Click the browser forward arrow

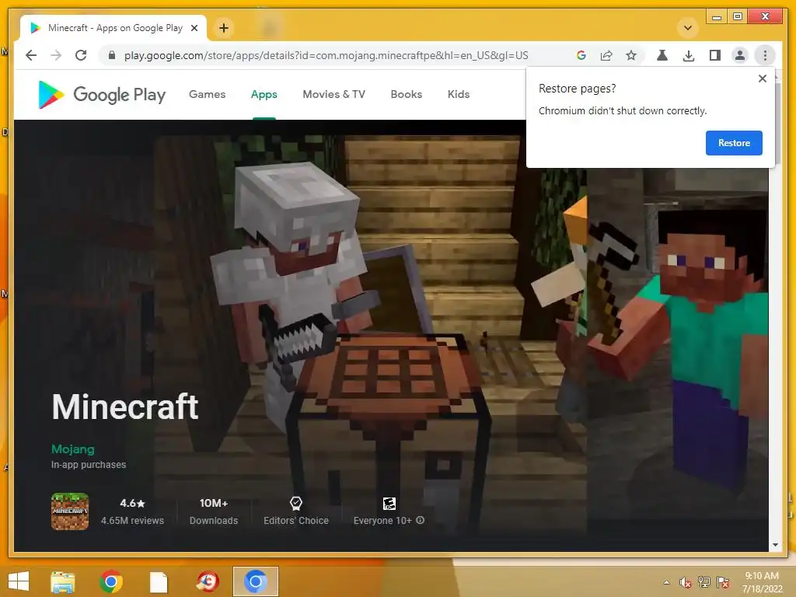(x=56, y=55)
